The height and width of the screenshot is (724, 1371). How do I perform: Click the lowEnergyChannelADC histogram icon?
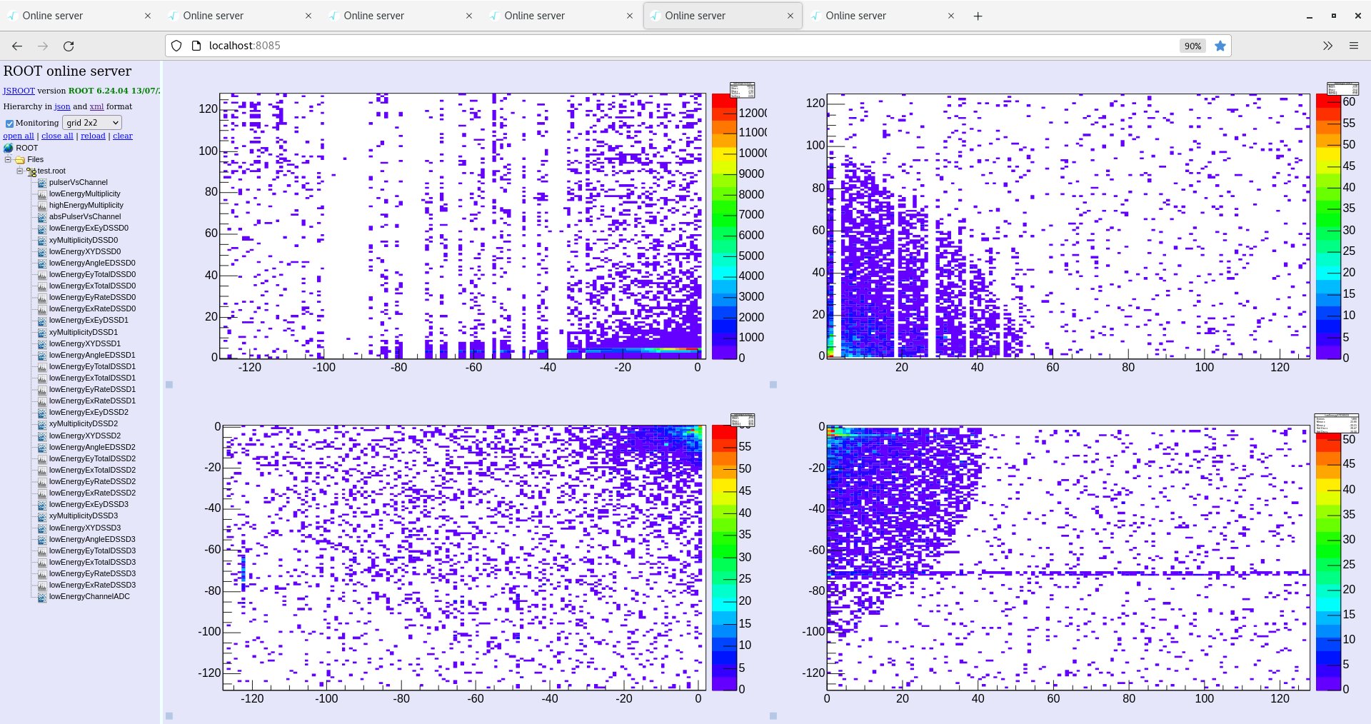41,596
